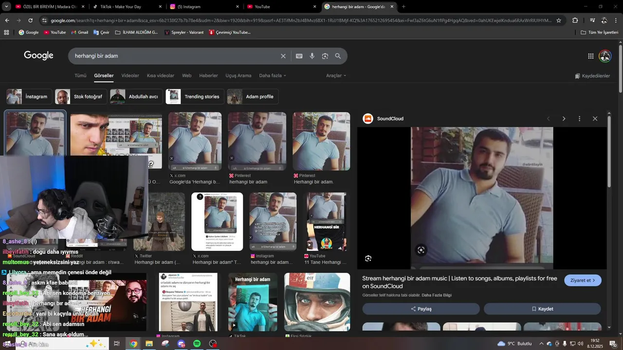Switch to the Haberler tab
Screen dimensions: 623x350
click(x=208, y=76)
